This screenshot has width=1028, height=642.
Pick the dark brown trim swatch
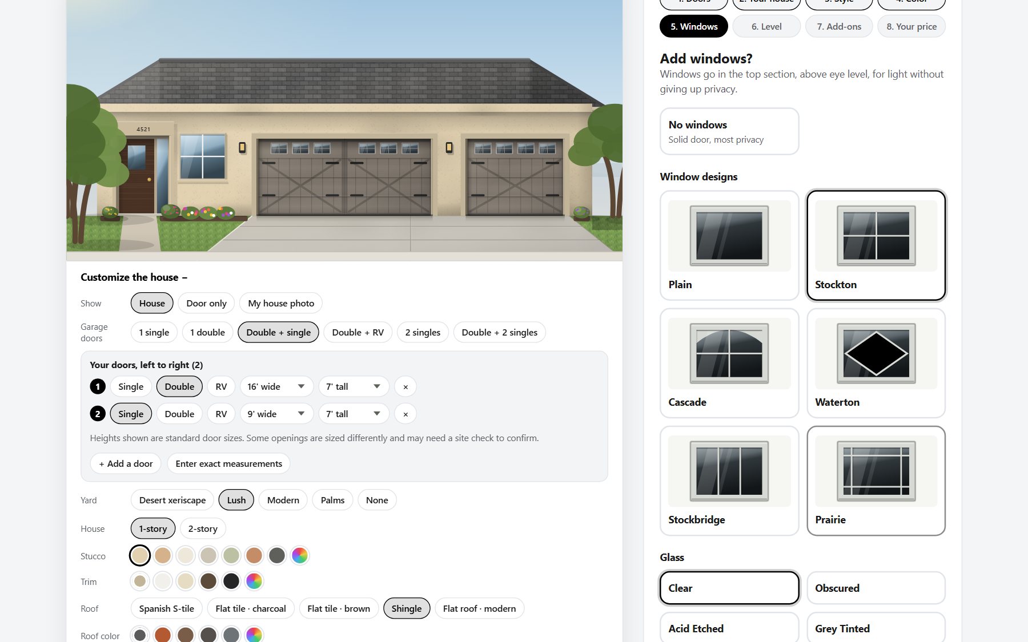pos(208,582)
